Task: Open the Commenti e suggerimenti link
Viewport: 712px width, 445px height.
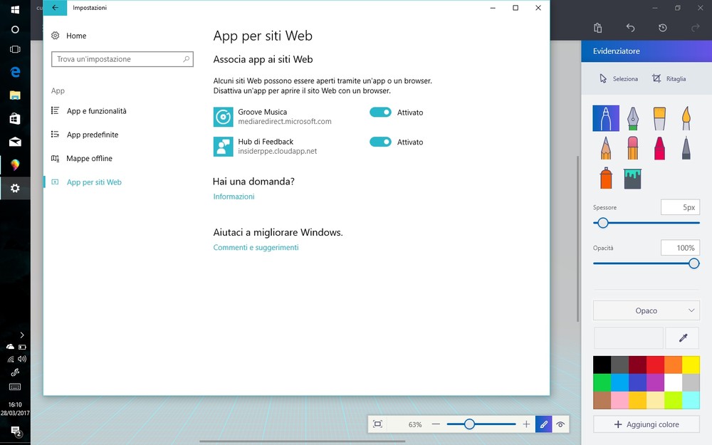Action: (256, 248)
